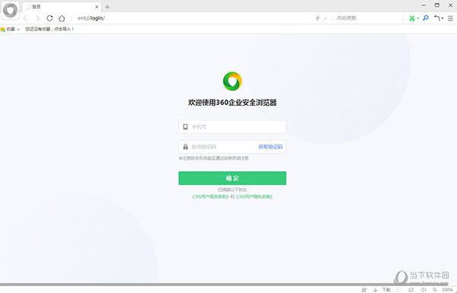
Task: Click the pin icon in status bar
Action: coord(364,290)
